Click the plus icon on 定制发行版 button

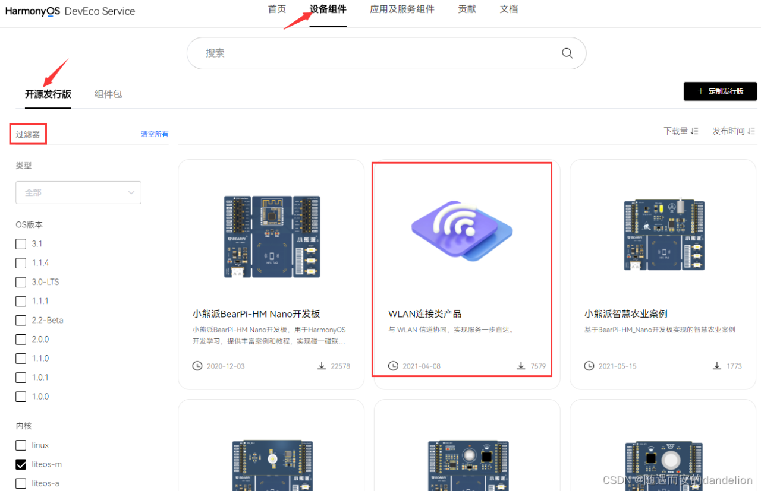(x=700, y=91)
